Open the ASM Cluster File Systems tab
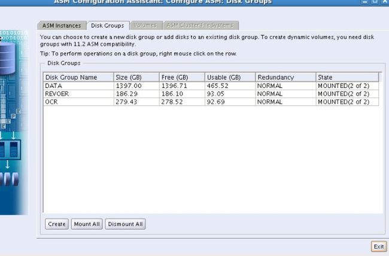389x256 pixels. point(200,25)
